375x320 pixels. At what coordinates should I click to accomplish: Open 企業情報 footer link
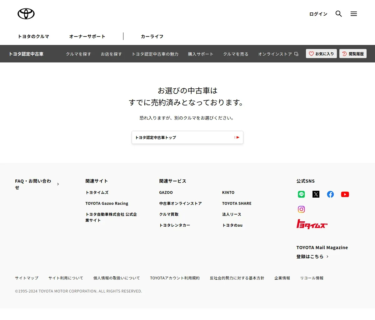pos(282,278)
